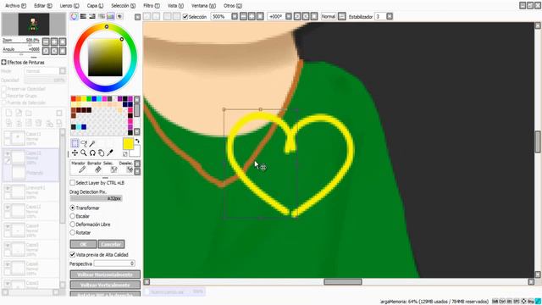Expand the Efectos de Pinturas section

[3, 62]
